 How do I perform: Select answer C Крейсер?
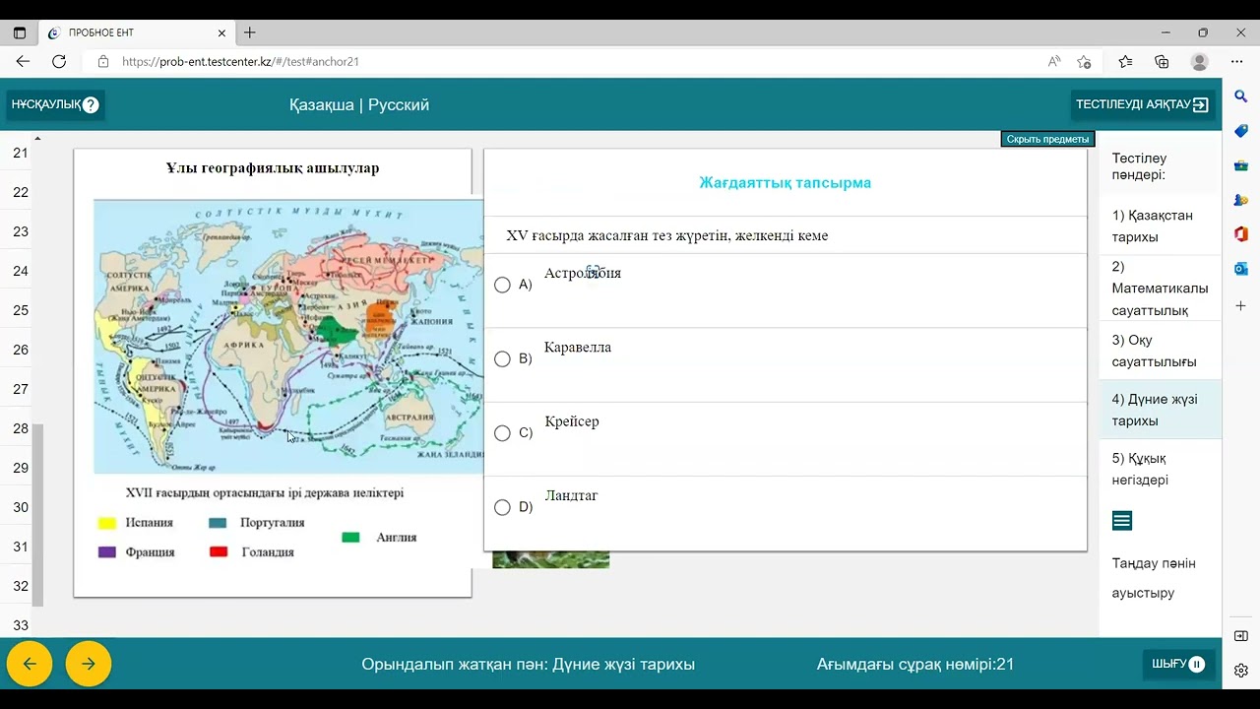[502, 432]
